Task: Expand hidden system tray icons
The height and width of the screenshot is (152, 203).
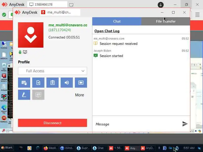Action: click(x=159, y=148)
